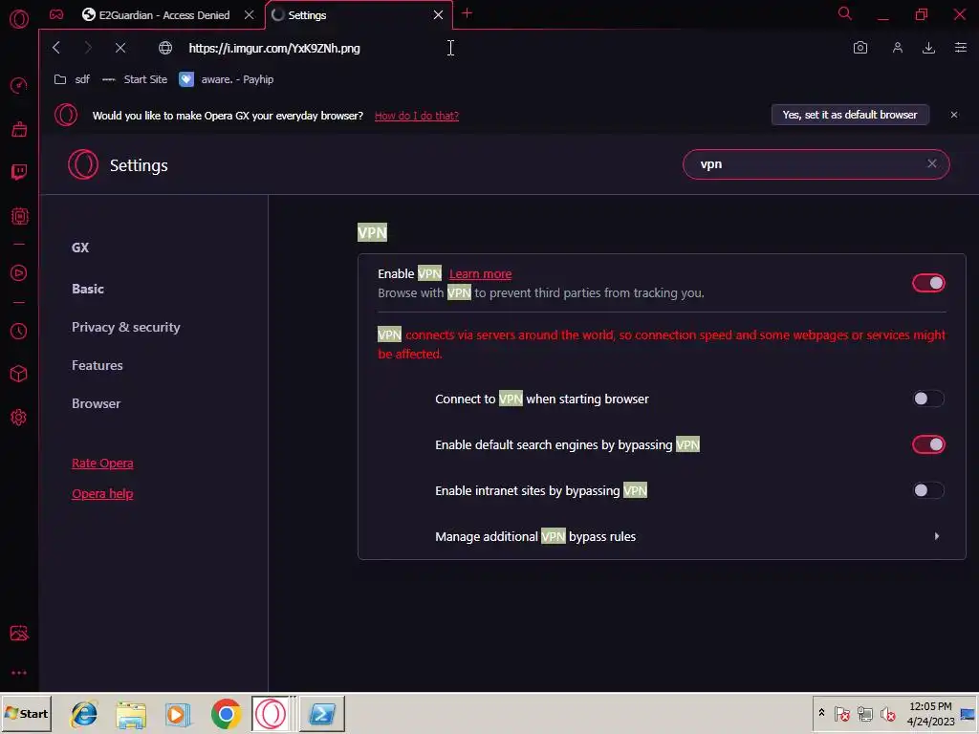The width and height of the screenshot is (979, 734).
Task: Open Settings gear in sidebar
Action: click(19, 417)
